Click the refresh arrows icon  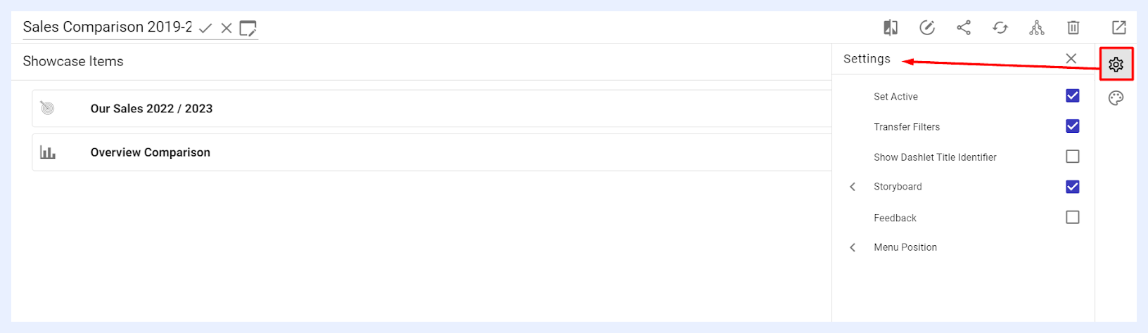pos(1000,27)
